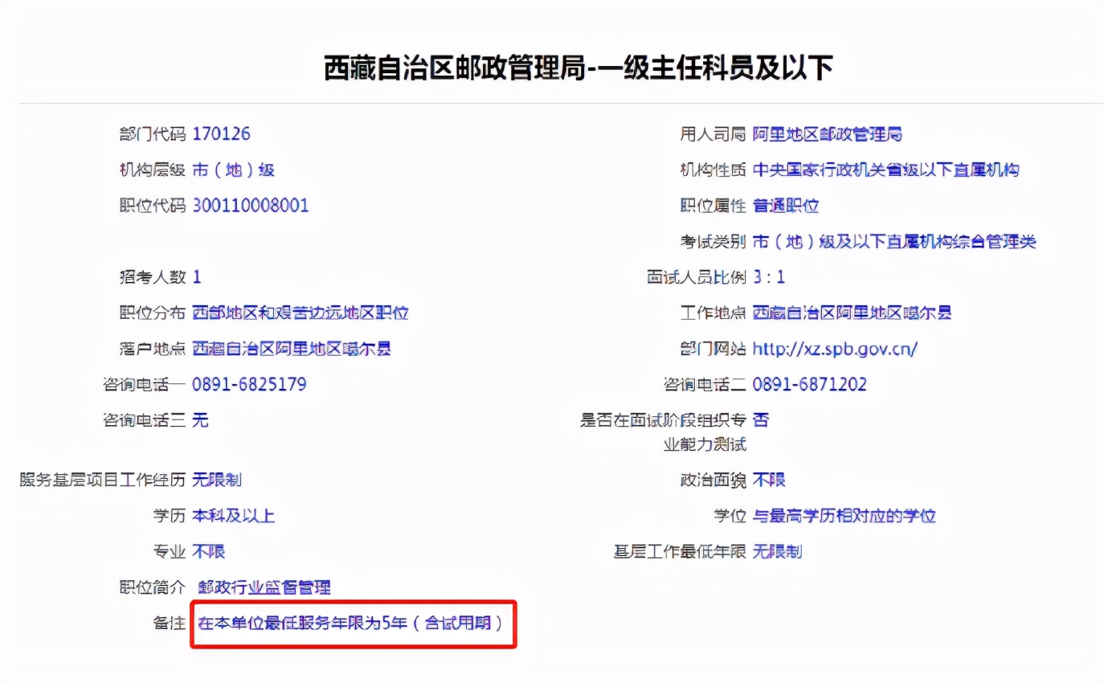Click consultation phone two 0891-6871202
The height and width of the screenshot is (683, 1104).
812,384
